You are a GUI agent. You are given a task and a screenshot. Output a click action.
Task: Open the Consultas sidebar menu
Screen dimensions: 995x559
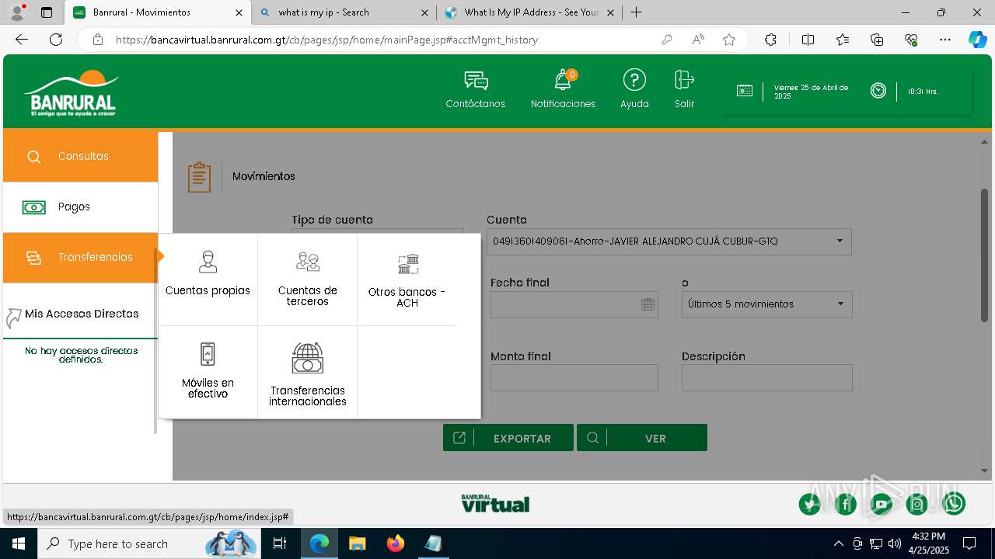coord(81,157)
